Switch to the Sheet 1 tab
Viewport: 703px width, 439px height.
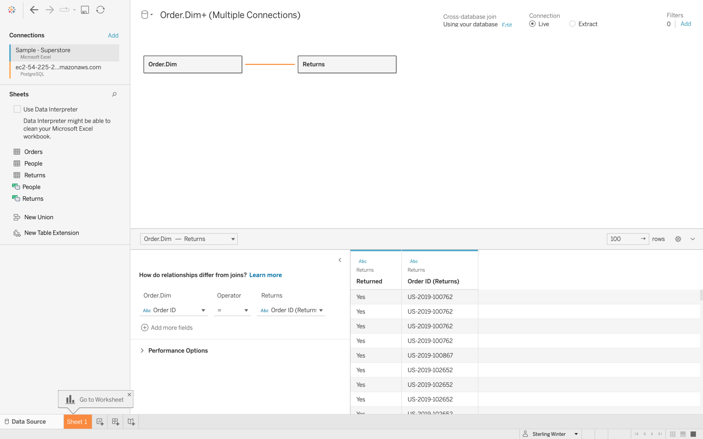77,422
